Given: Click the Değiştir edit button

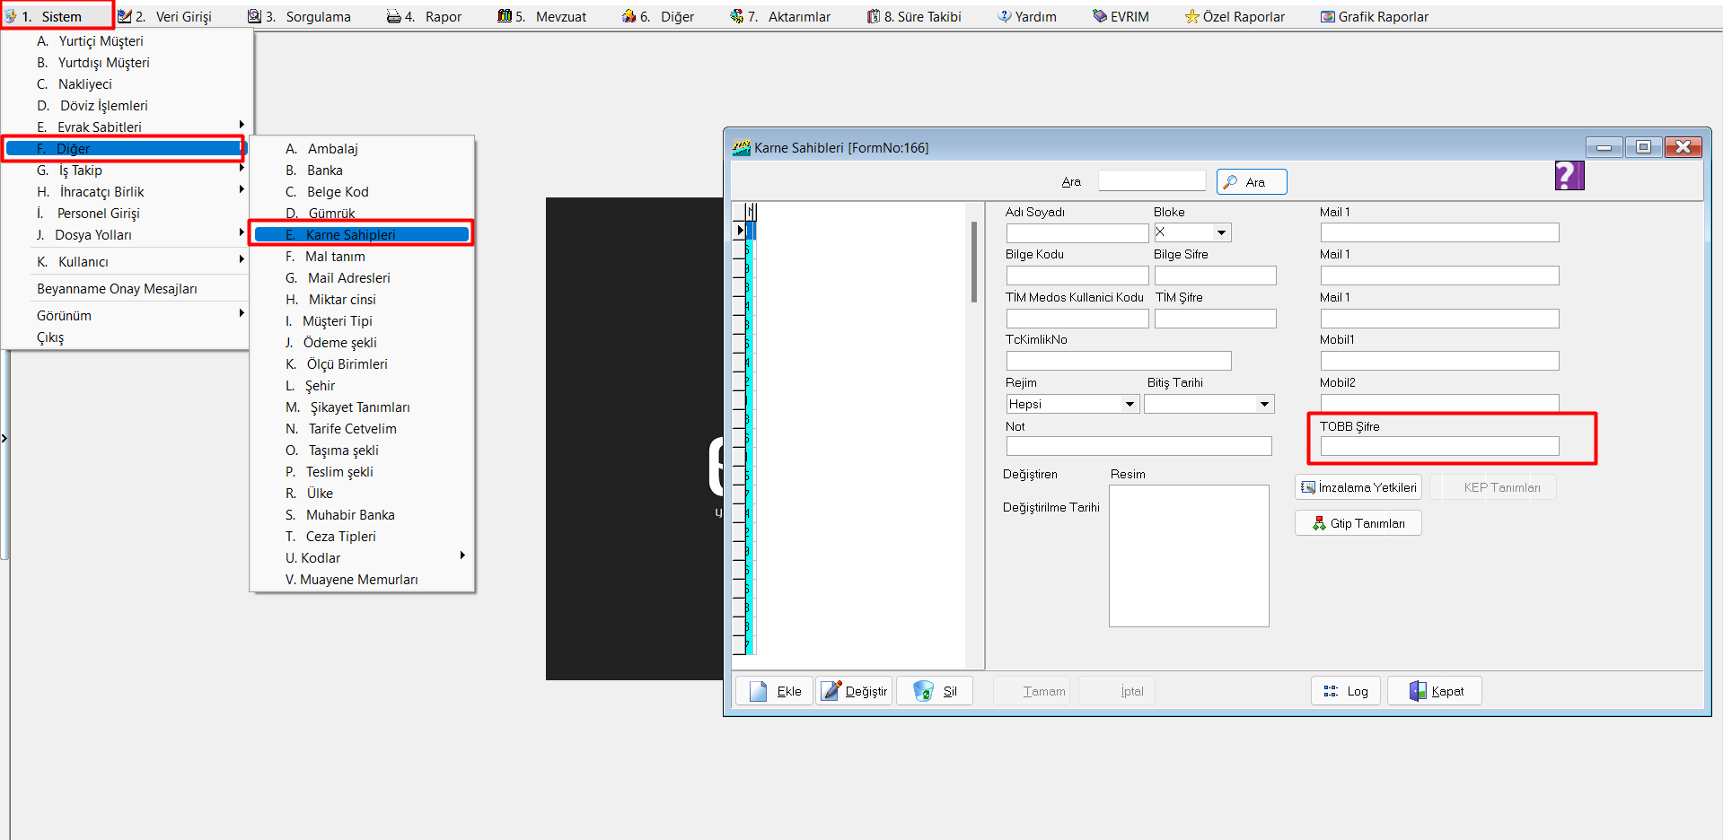Looking at the screenshot, I should click(x=854, y=691).
